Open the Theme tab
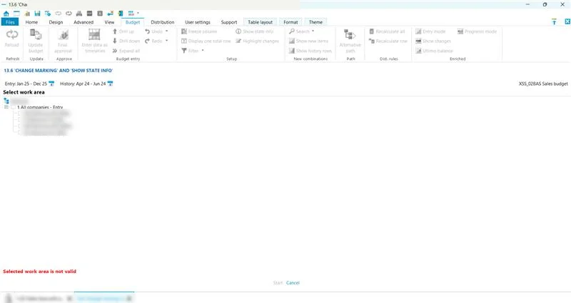 click(x=315, y=22)
